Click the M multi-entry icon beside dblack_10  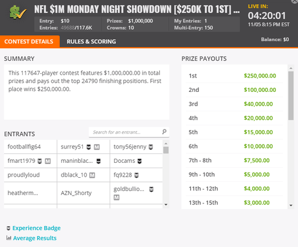92,175
